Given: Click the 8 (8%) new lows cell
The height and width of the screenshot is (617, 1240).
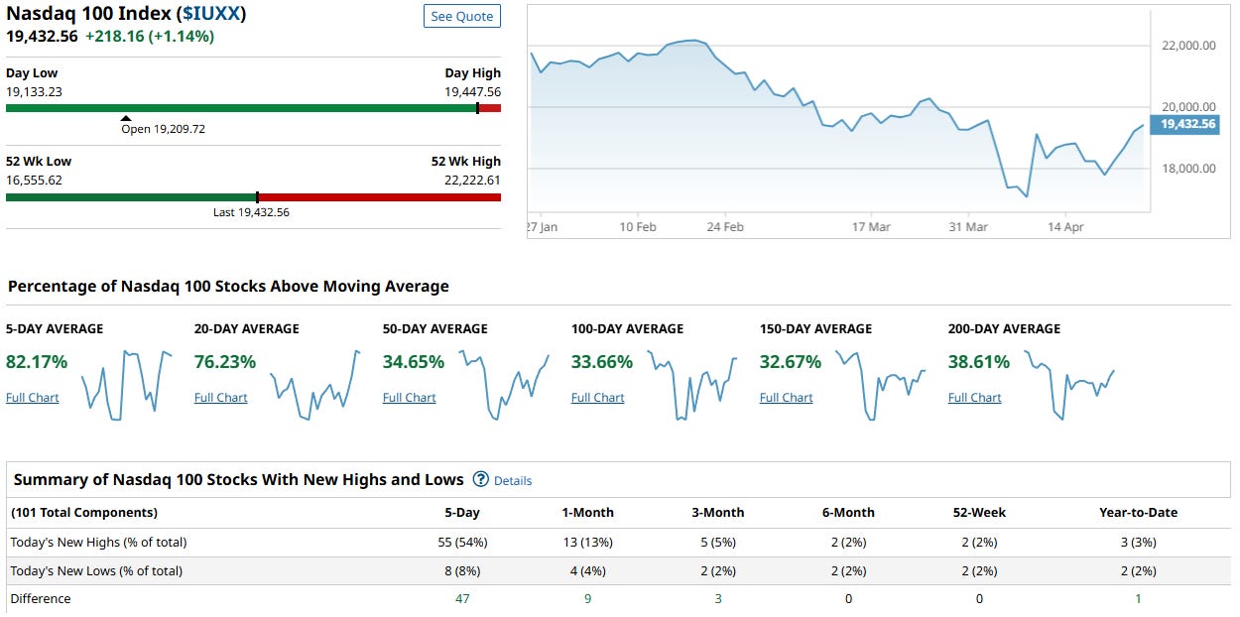Looking at the screenshot, I should coord(462,570).
